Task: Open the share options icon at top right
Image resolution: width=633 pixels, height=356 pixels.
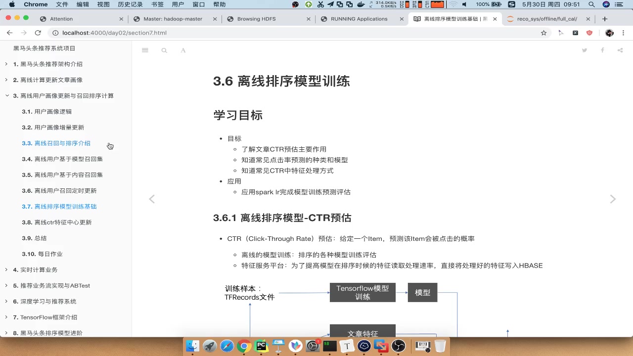Action: 620,50
